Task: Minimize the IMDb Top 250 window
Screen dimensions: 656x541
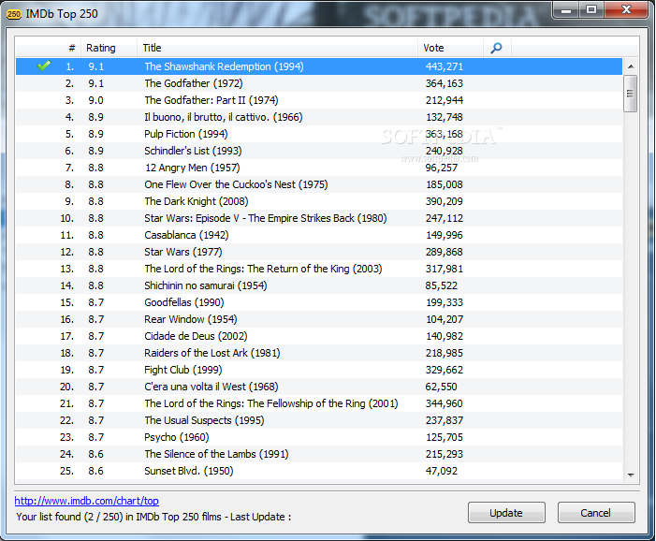Action: pyautogui.click(x=566, y=10)
